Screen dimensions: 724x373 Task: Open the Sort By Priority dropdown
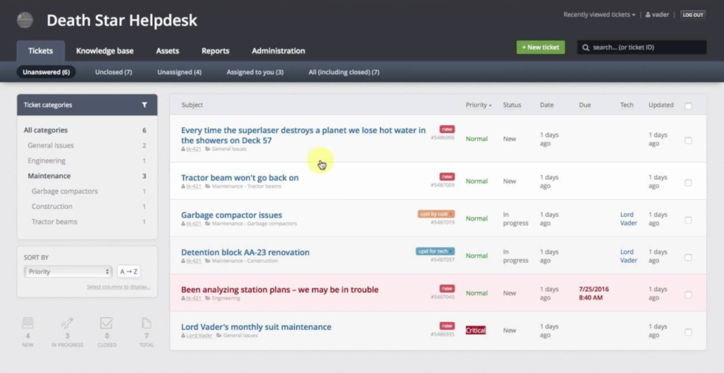[x=68, y=271]
